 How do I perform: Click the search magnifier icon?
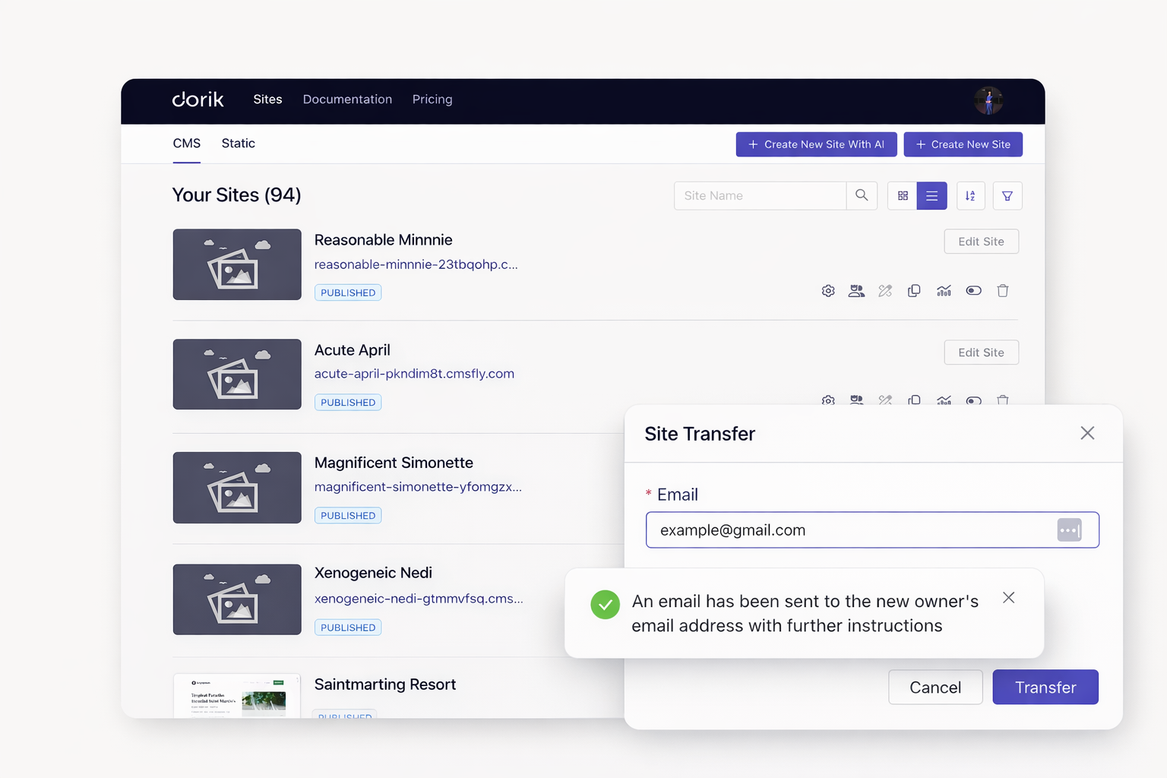coord(862,195)
